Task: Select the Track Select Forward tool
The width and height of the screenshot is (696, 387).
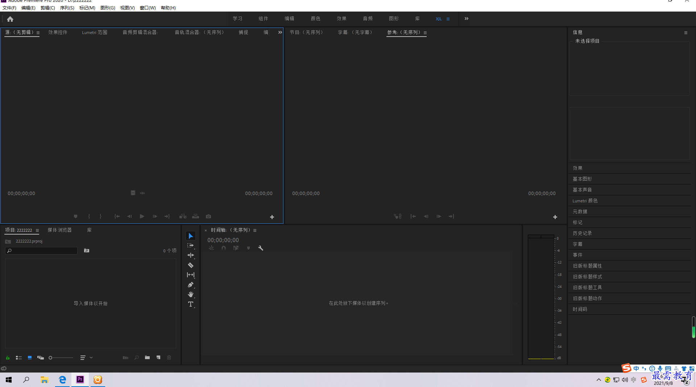Action: 191,245
